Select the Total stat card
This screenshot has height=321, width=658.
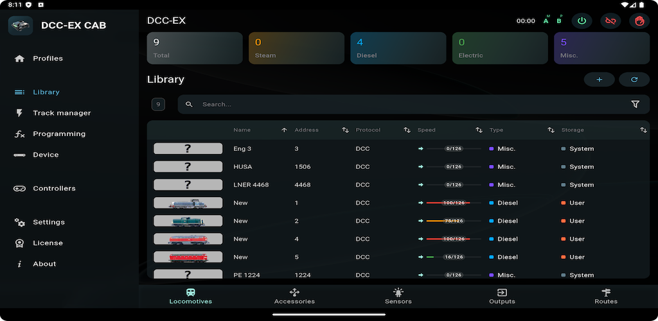[x=195, y=48]
